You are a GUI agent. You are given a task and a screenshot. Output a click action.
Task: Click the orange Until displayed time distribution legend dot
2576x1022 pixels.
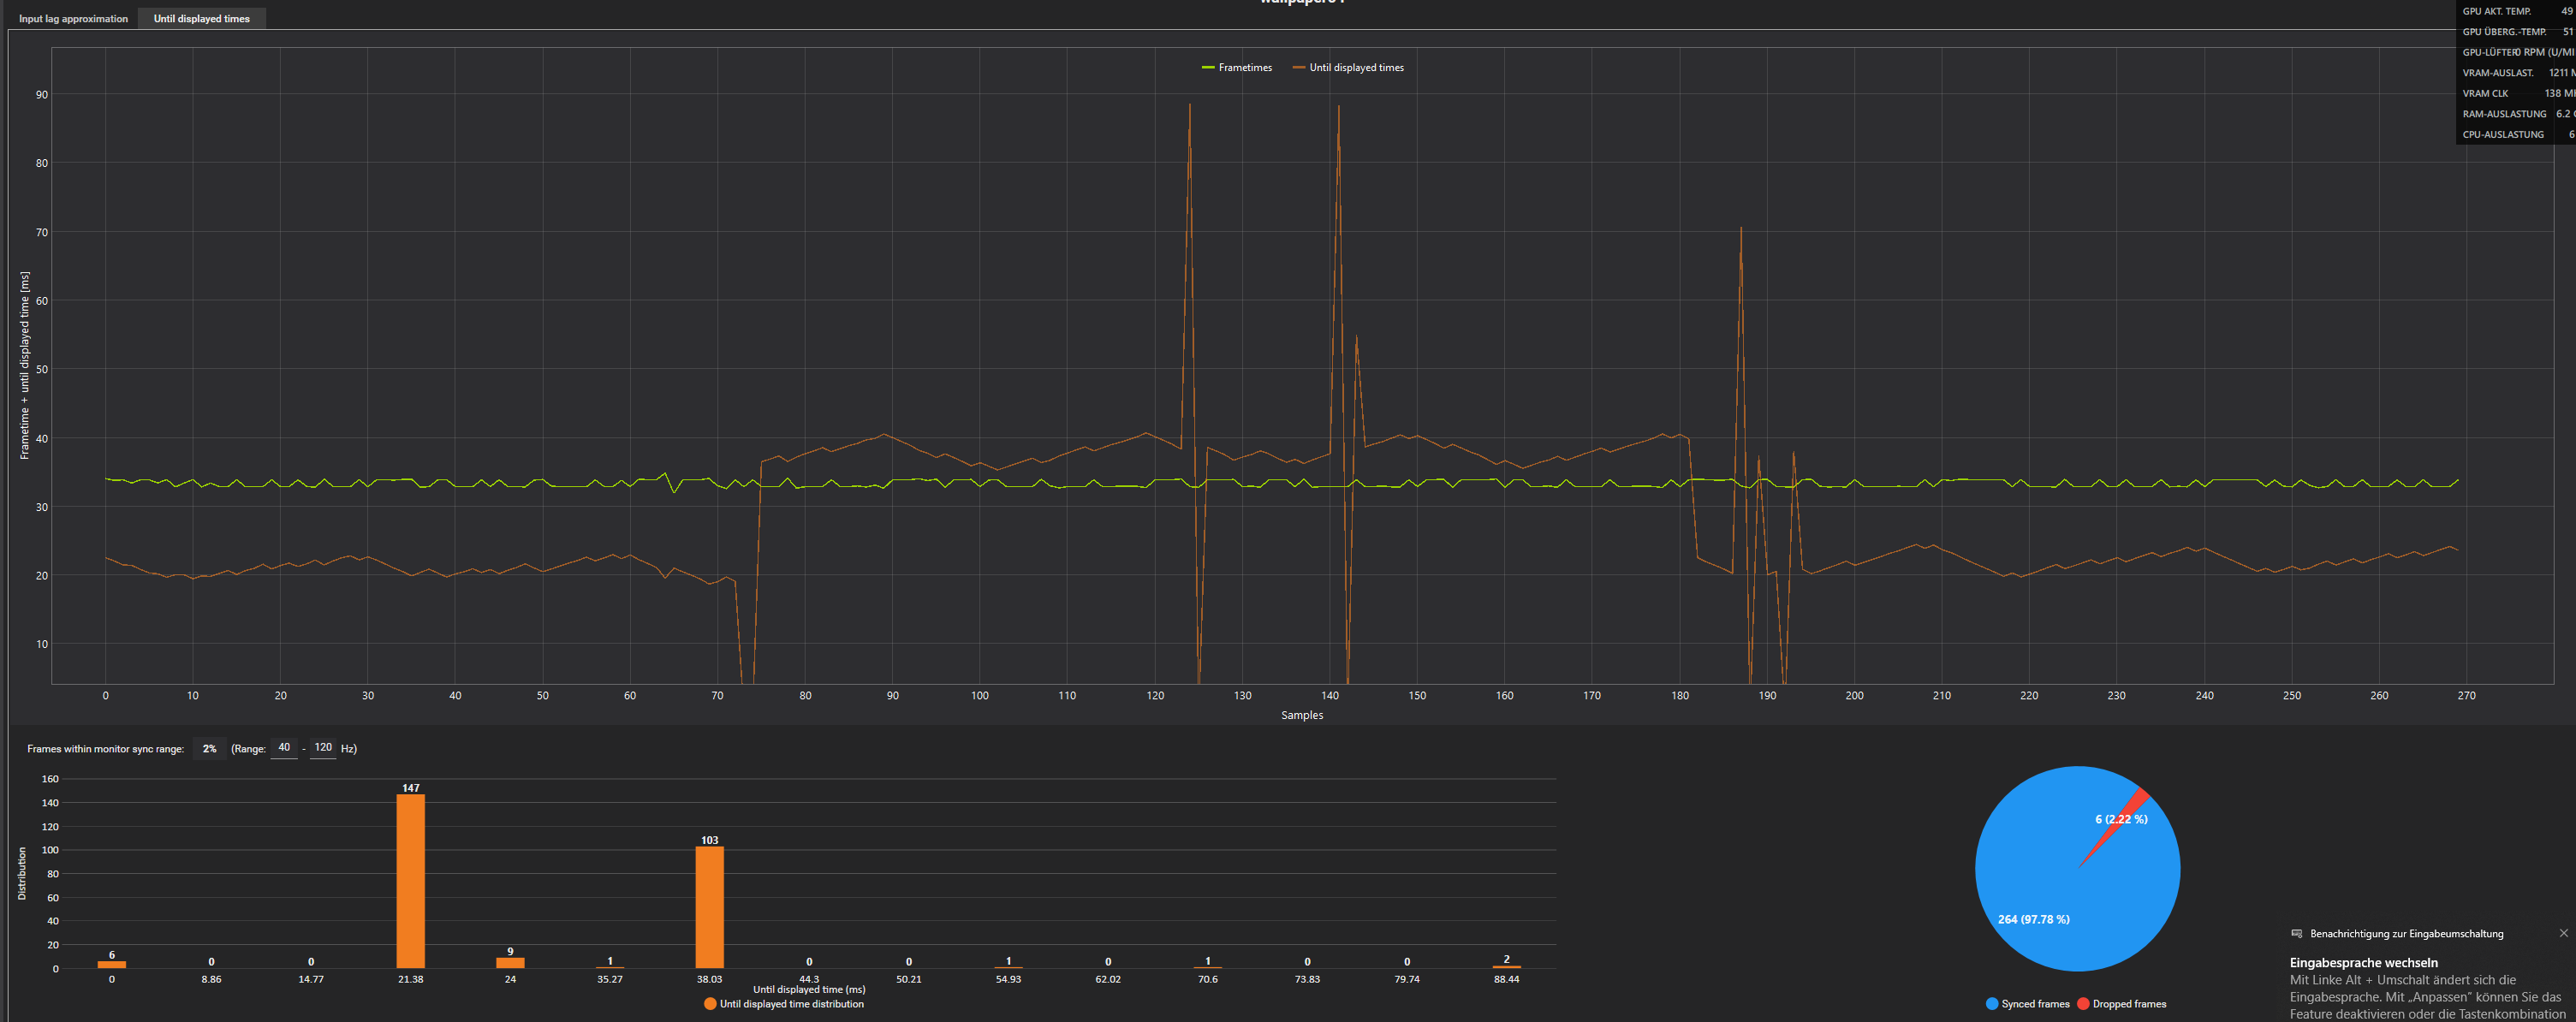point(710,1004)
